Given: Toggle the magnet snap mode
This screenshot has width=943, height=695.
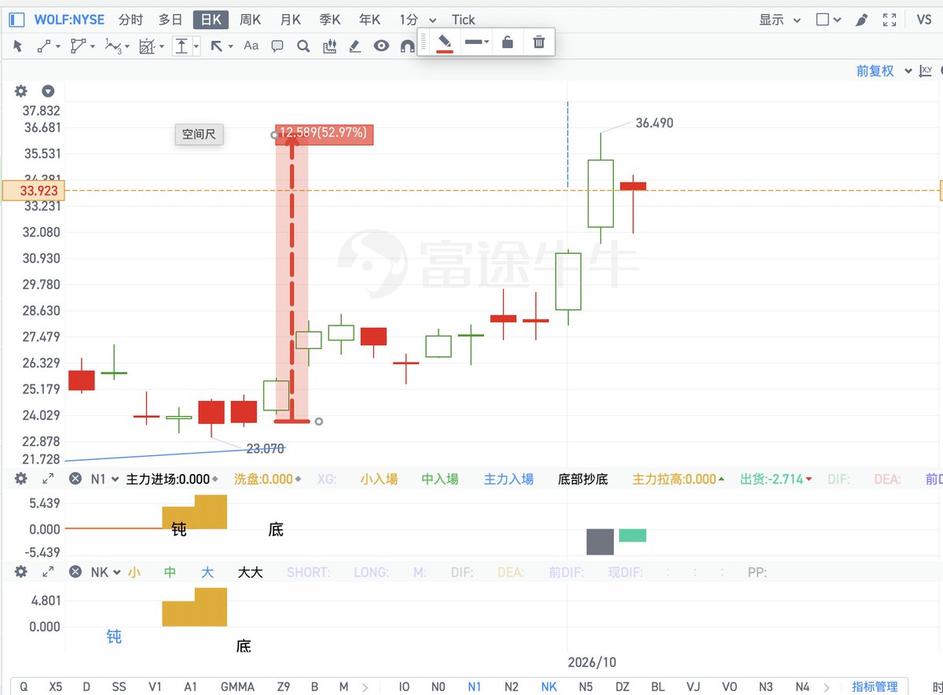Looking at the screenshot, I should [407, 46].
